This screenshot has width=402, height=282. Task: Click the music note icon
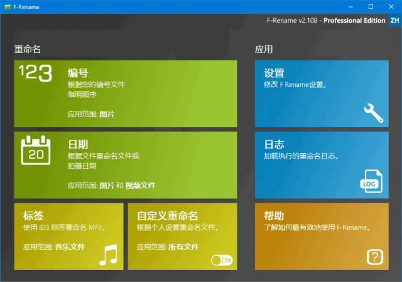[109, 255]
